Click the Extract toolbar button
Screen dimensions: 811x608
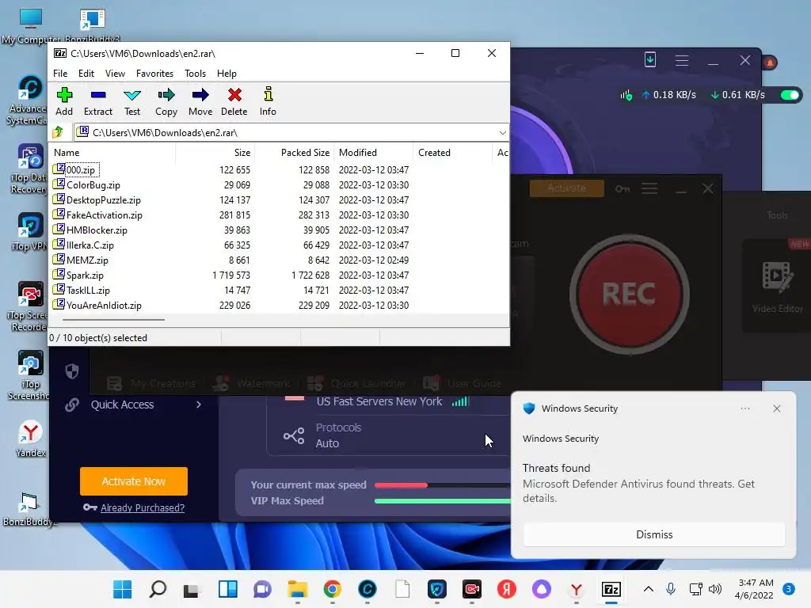(97, 101)
